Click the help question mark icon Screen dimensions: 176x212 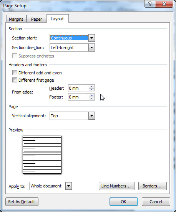pos(150,4)
